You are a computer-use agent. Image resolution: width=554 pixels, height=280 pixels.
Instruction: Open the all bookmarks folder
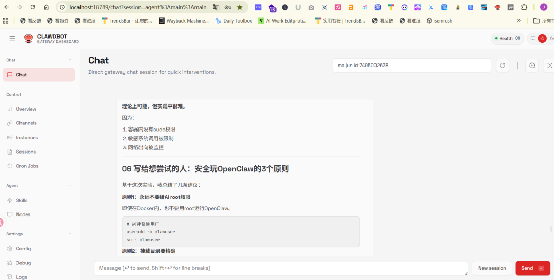pyautogui.click(x=543, y=21)
